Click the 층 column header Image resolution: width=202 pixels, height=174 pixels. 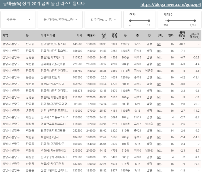click(x=137, y=35)
